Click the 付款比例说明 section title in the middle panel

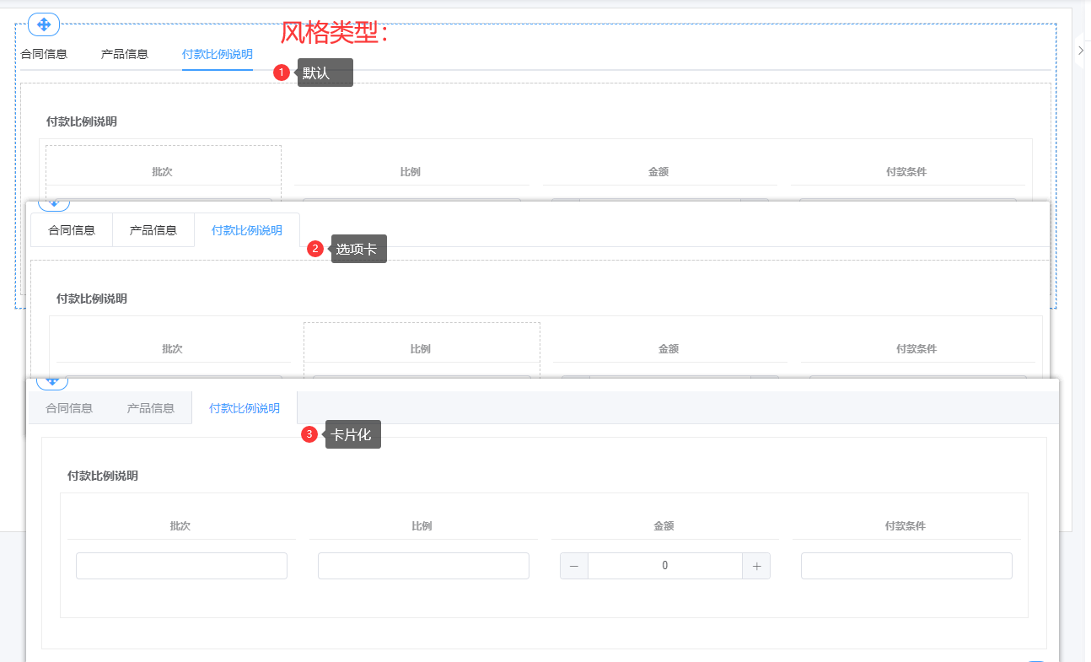pos(92,299)
